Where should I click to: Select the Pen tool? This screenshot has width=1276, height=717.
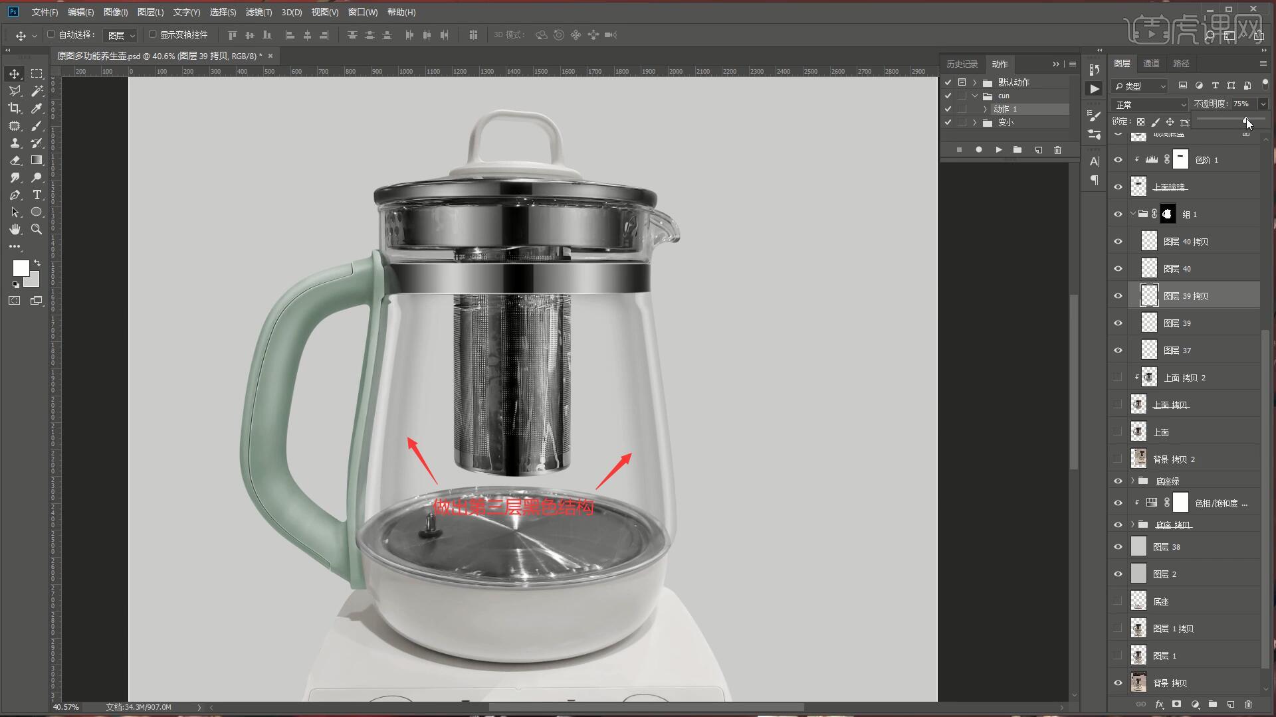coord(15,195)
